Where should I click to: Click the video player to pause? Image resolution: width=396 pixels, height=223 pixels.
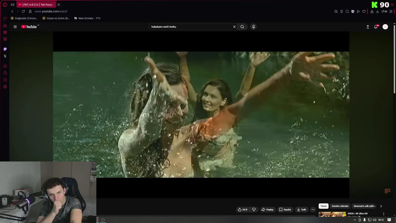(x=201, y=115)
